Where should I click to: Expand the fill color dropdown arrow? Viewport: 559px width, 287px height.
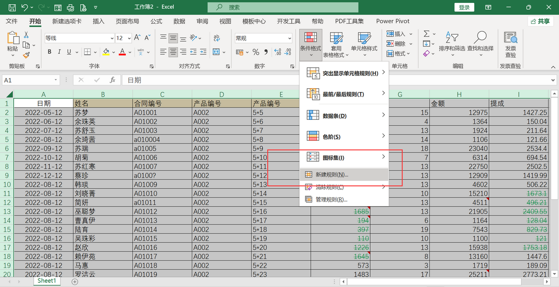point(114,52)
